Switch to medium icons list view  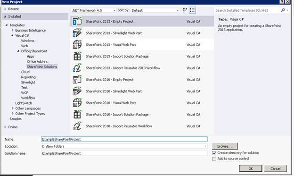click(x=192, y=10)
